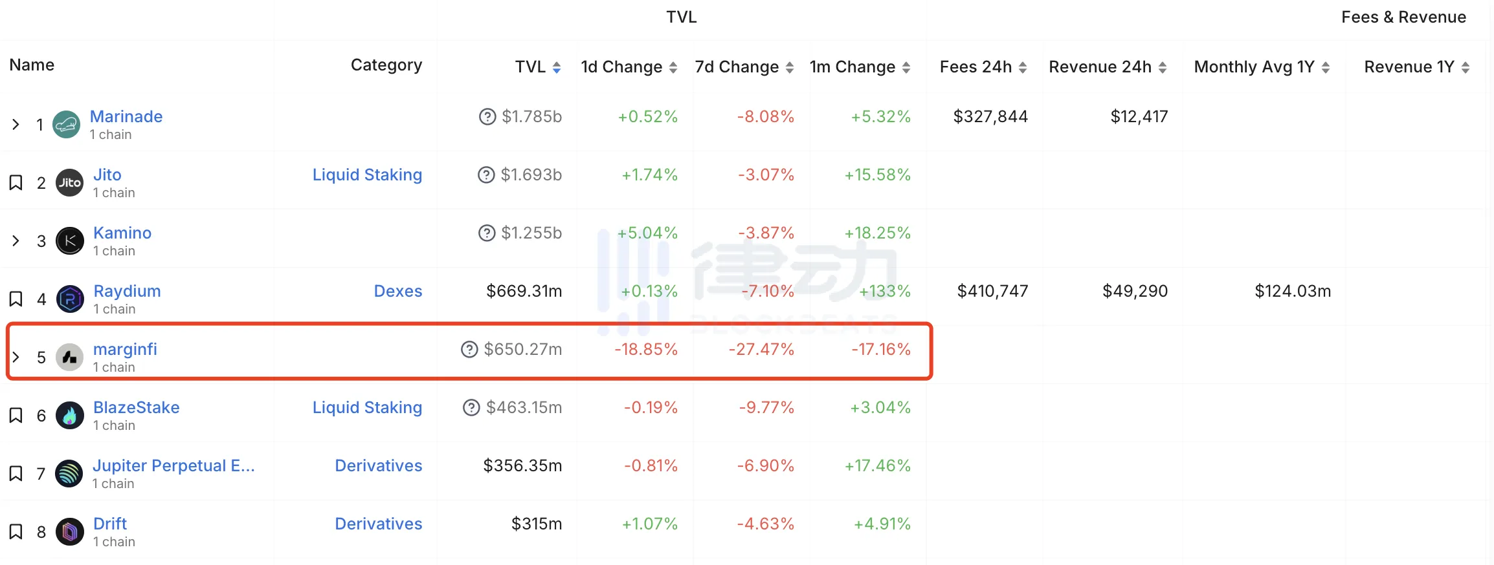Click the BlazeStake flame logo icon
Viewport: 1494px width, 565px height.
click(x=69, y=416)
